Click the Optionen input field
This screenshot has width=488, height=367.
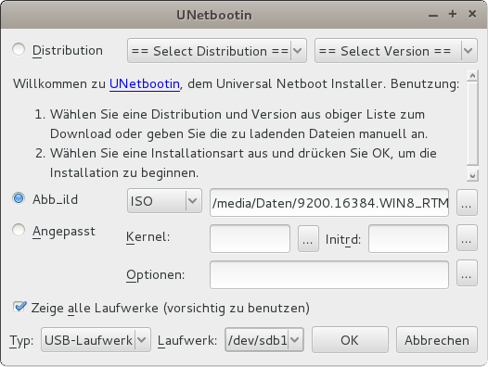click(329, 274)
